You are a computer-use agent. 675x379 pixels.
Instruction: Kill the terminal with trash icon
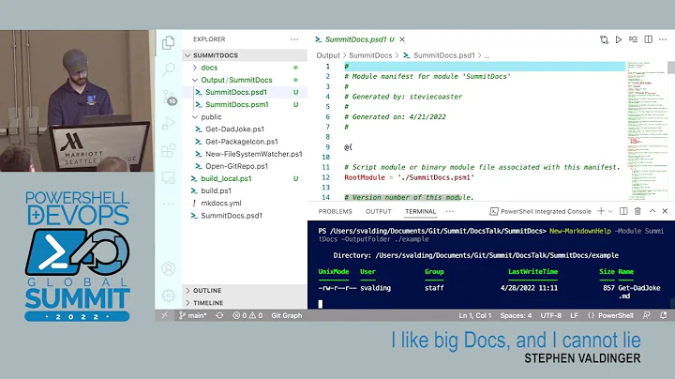point(637,211)
